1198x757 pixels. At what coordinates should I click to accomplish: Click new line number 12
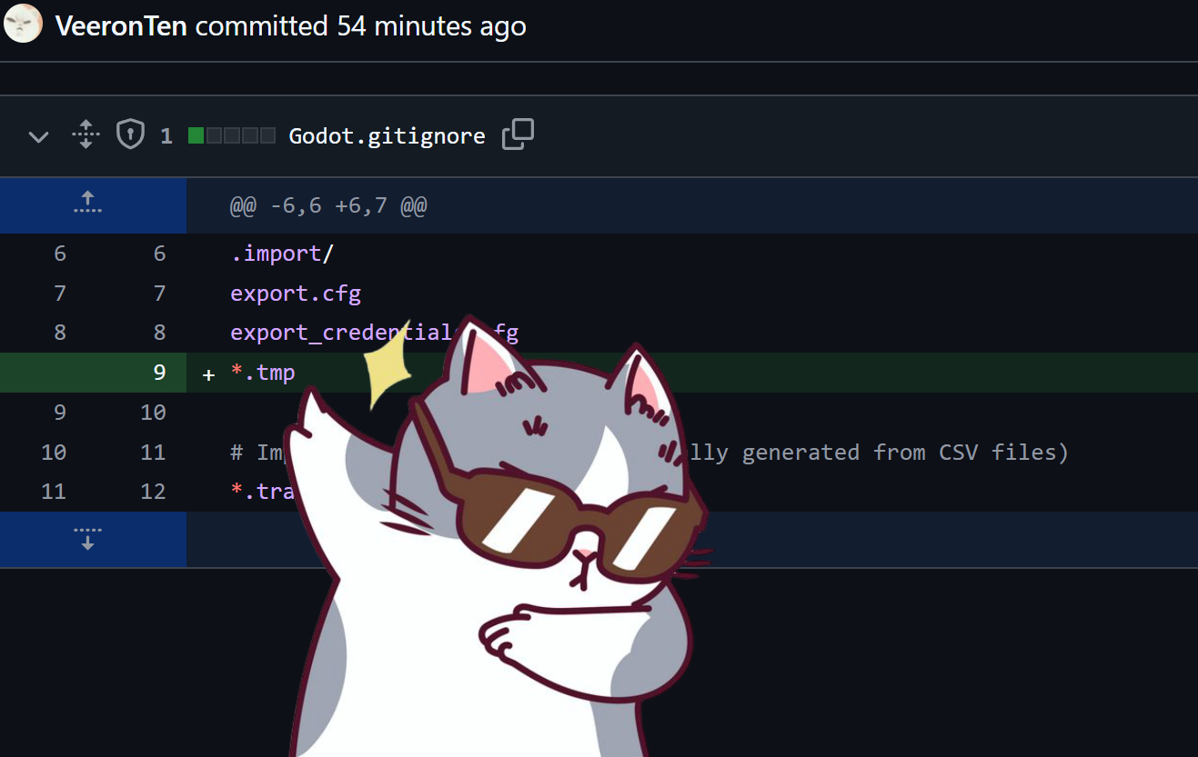[153, 492]
